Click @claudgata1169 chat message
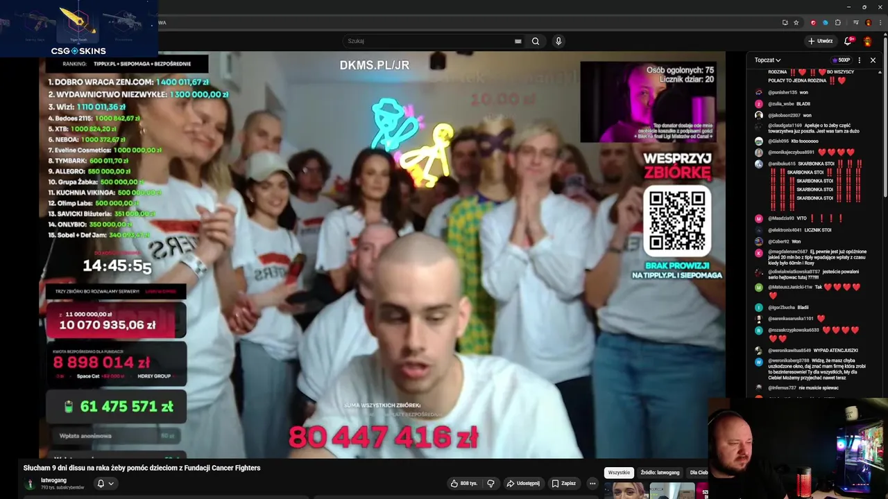Image resolution: width=888 pixels, height=499 pixels. tap(813, 128)
